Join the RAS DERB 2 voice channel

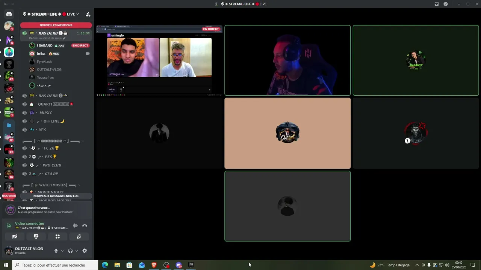click(56, 96)
